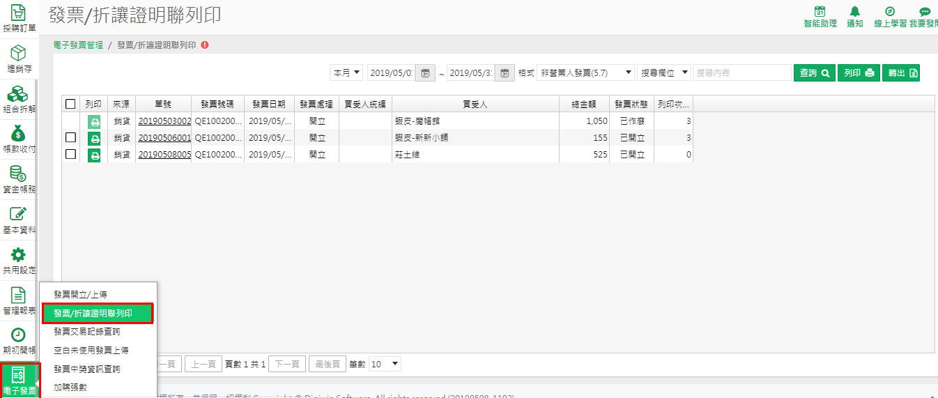Image resolution: width=938 pixels, height=398 pixels.
Task: Open the 帳款收付 accounts module icon
Action: (x=18, y=139)
